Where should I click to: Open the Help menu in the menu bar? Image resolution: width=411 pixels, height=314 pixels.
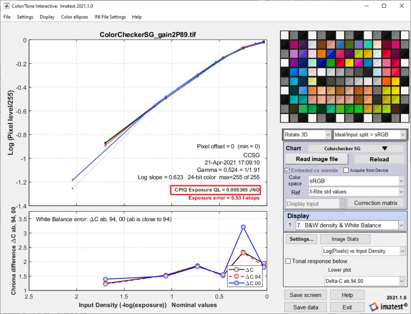137,17
